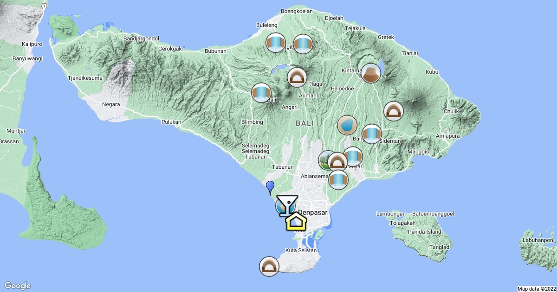Click the yellow house marker near Kuta

pyautogui.click(x=296, y=222)
